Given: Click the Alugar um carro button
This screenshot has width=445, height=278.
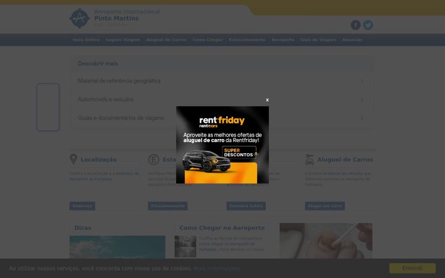Looking at the screenshot, I should point(325,206).
